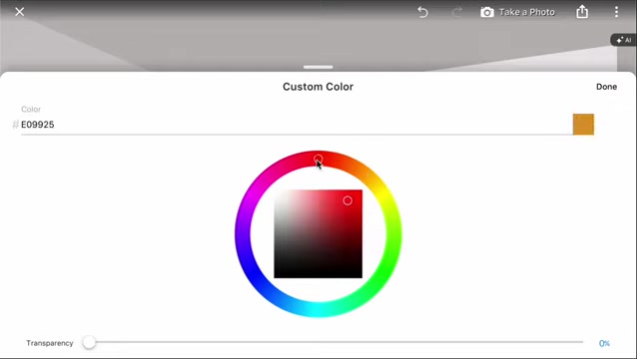This screenshot has width=637, height=359.
Task: Click the sheet drag handle bar
Action: pos(318,67)
